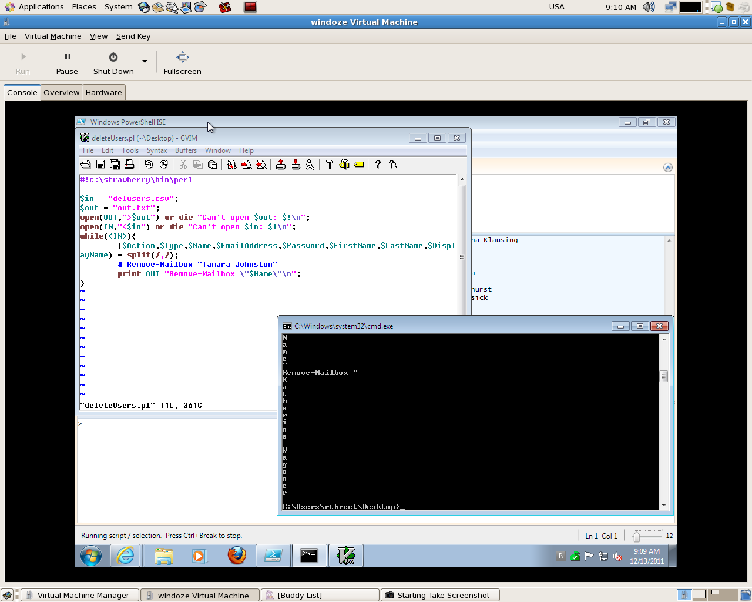Switch to the Hardware tab

[x=104, y=92]
